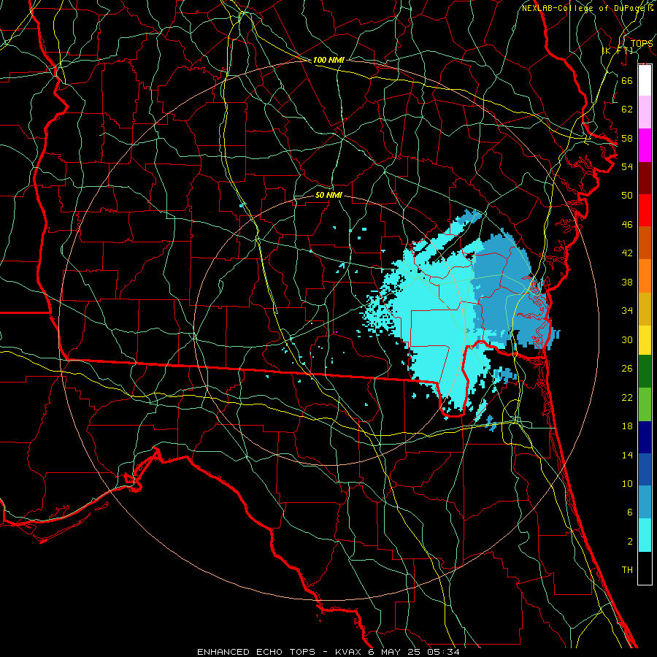The height and width of the screenshot is (657, 657).
Task: Click the '62' legend scale value
Action: pyautogui.click(x=627, y=109)
